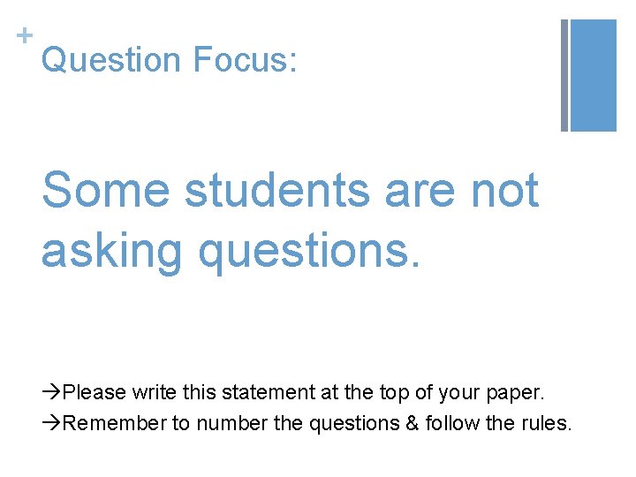
Task: Click the word 'follow' in the second bullet
Action: (451, 423)
